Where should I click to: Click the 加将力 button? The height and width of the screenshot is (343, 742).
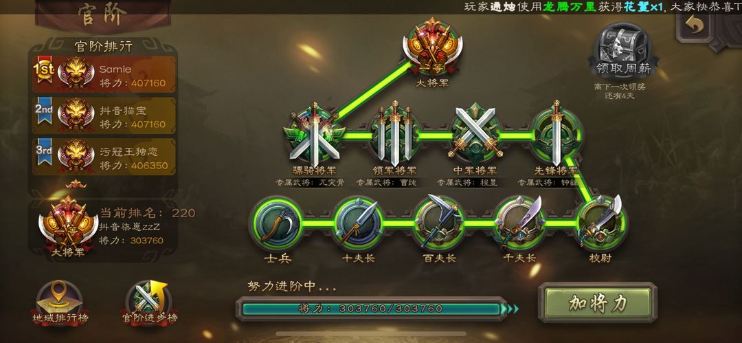[598, 302]
